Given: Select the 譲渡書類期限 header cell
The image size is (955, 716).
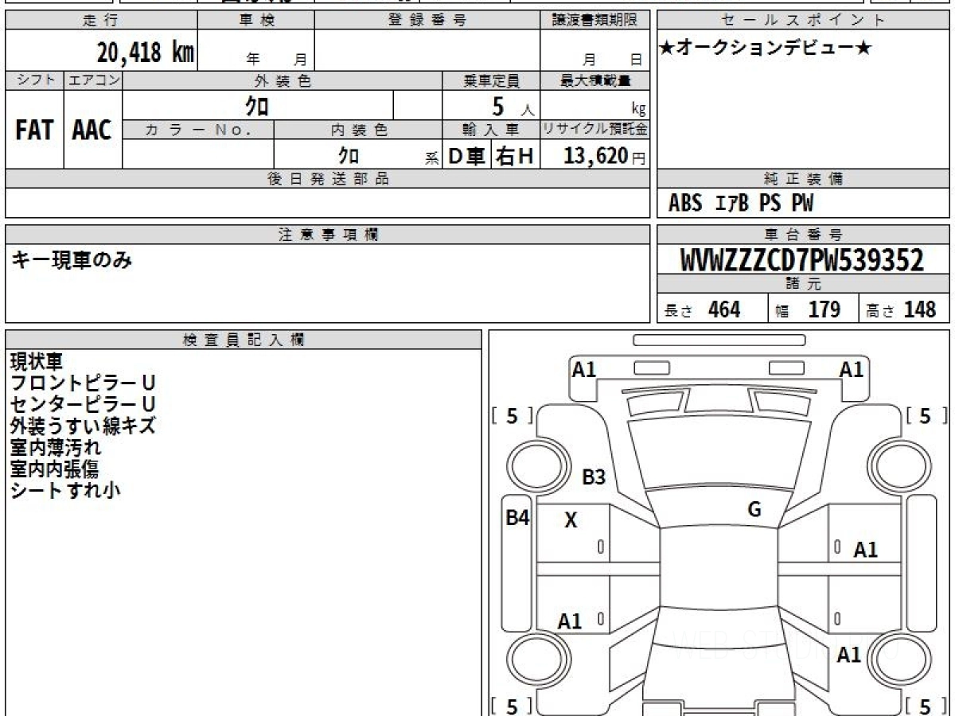Looking at the screenshot, I should tap(594, 21).
